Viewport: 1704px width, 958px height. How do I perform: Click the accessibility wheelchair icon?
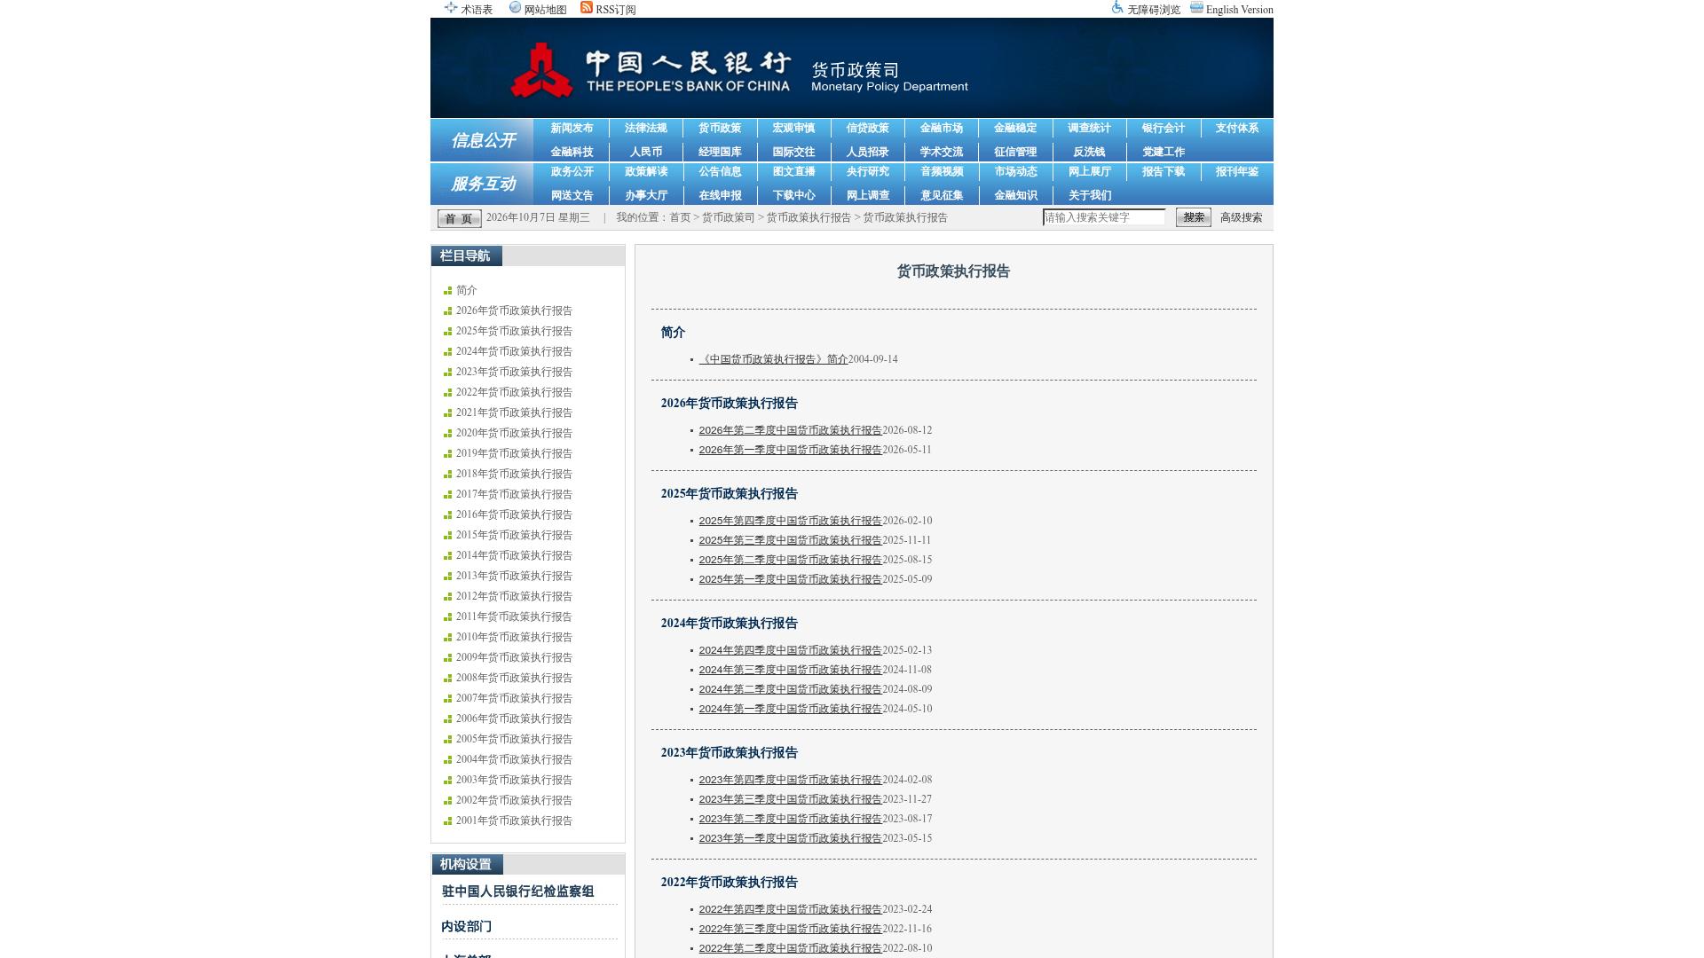(x=1117, y=8)
